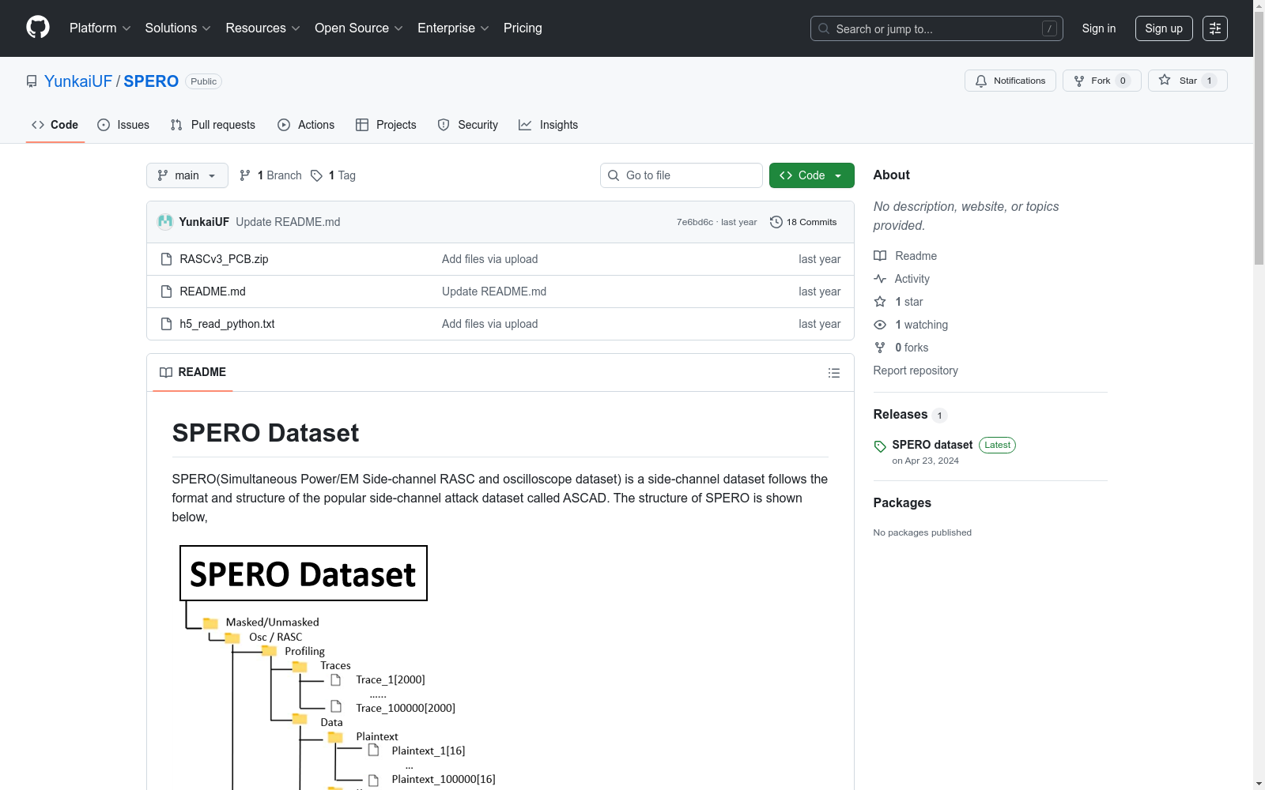The width and height of the screenshot is (1265, 790).
Task: Switch to the Security tab
Action: [468, 125]
